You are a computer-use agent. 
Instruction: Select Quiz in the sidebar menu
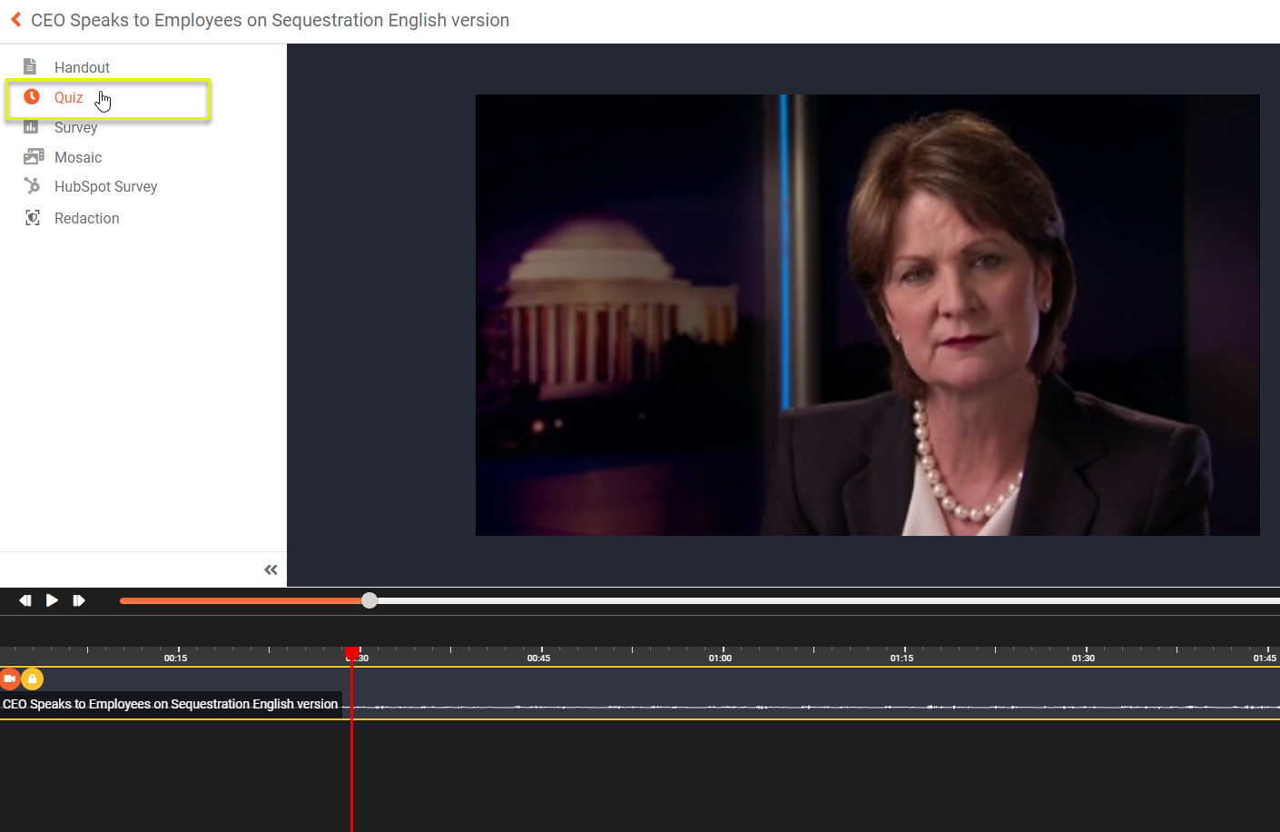click(x=69, y=97)
